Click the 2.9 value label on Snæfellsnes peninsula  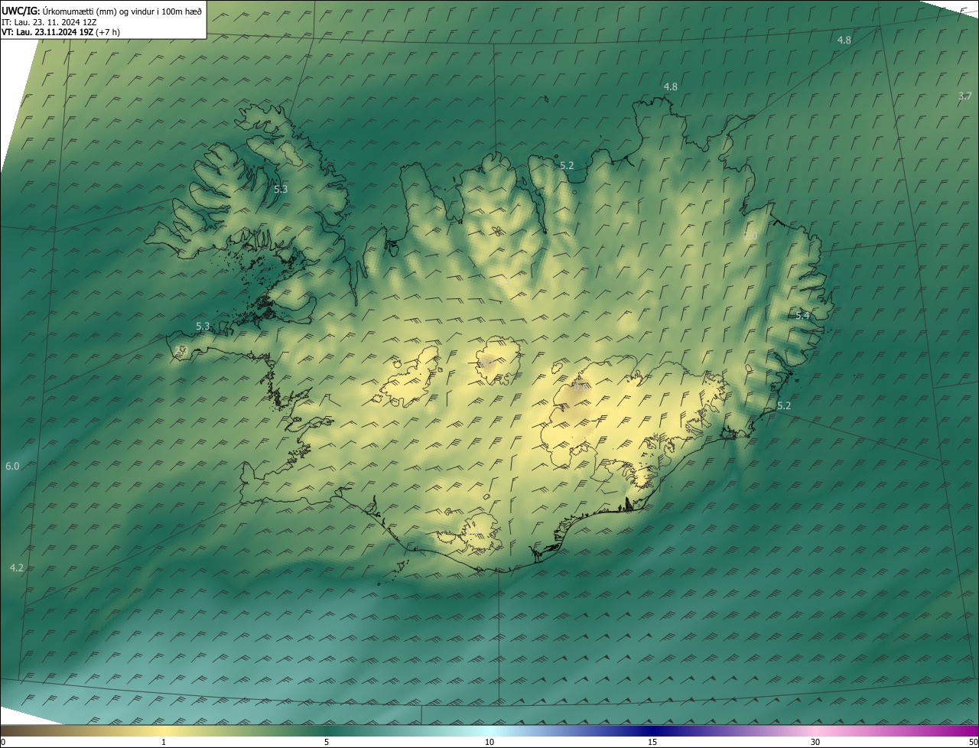(x=181, y=350)
